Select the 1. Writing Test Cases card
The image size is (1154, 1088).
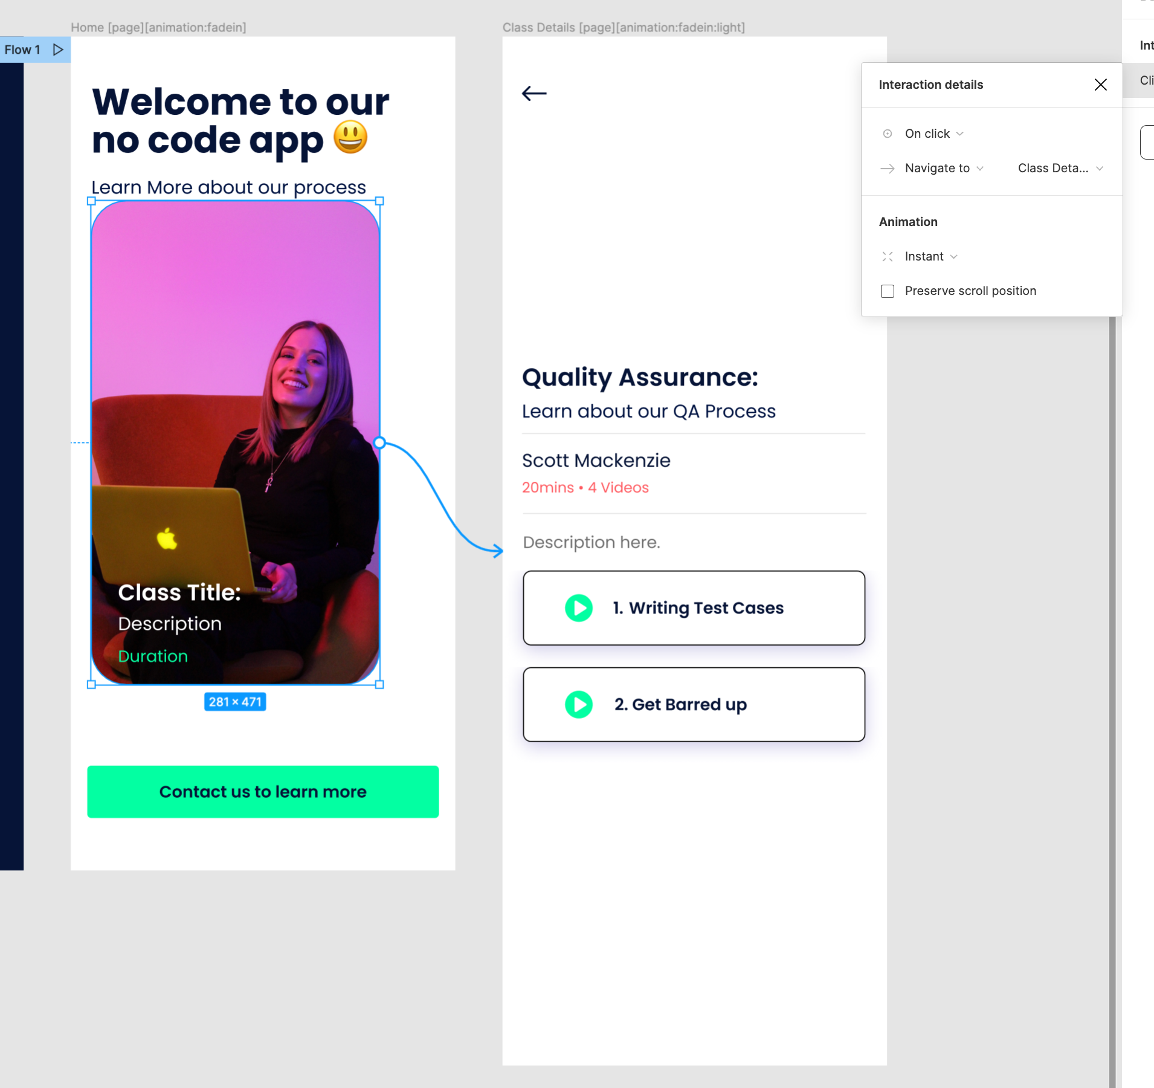click(694, 608)
